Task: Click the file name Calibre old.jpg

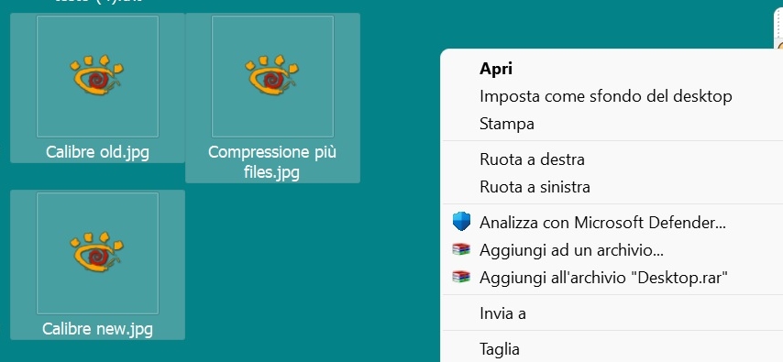Action: [97, 152]
